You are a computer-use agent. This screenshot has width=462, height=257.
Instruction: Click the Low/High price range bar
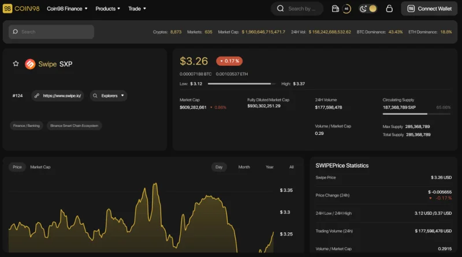click(x=241, y=84)
